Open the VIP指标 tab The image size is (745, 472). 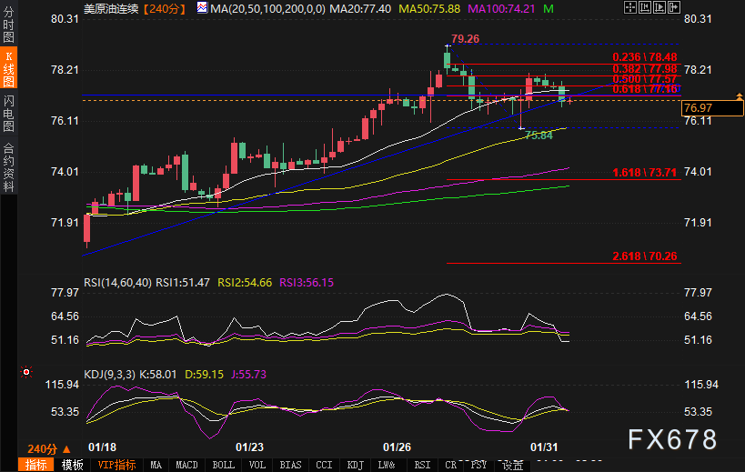[116, 465]
